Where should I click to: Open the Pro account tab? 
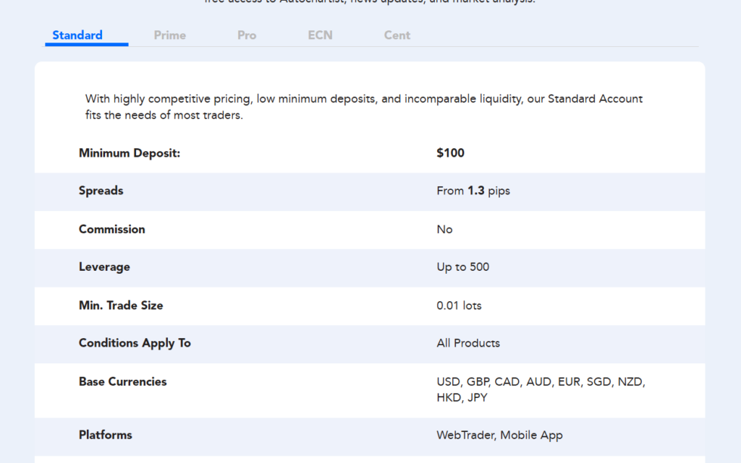click(247, 35)
